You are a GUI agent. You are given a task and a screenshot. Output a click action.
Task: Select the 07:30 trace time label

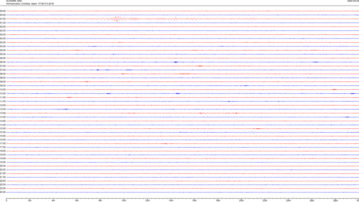pos(3,70)
